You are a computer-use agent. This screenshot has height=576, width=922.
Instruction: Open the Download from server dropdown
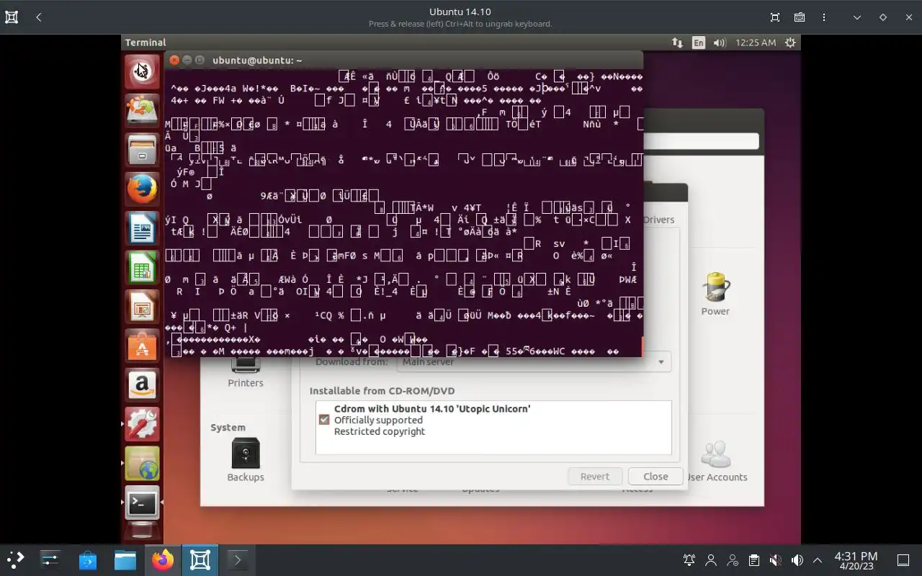(534, 362)
